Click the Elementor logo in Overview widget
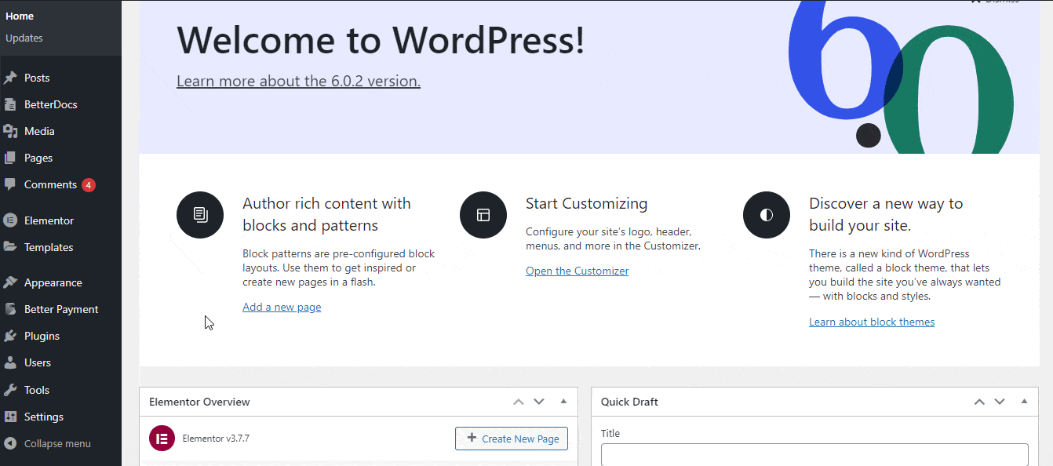 pos(162,439)
